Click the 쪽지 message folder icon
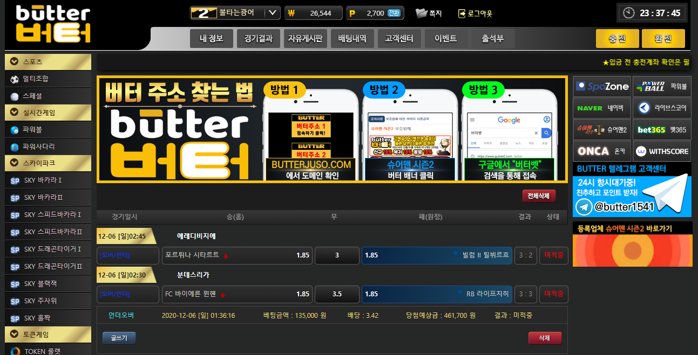698x355 pixels. [422, 13]
